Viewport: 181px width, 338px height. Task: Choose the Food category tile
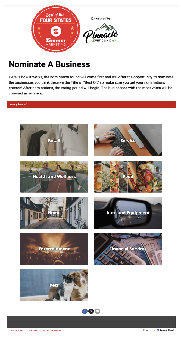tap(128, 177)
